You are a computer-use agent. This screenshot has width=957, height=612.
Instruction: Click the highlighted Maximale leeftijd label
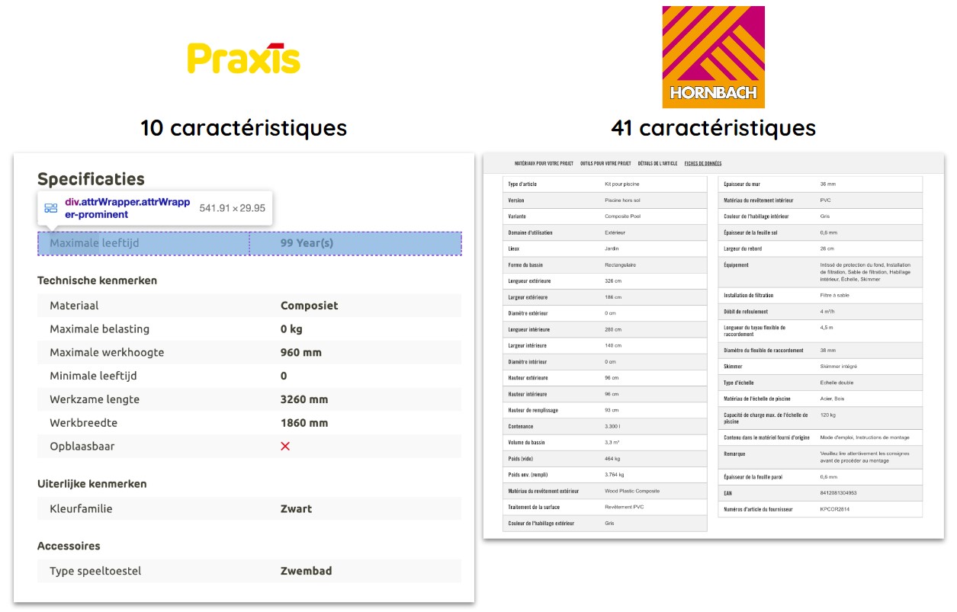(95, 243)
